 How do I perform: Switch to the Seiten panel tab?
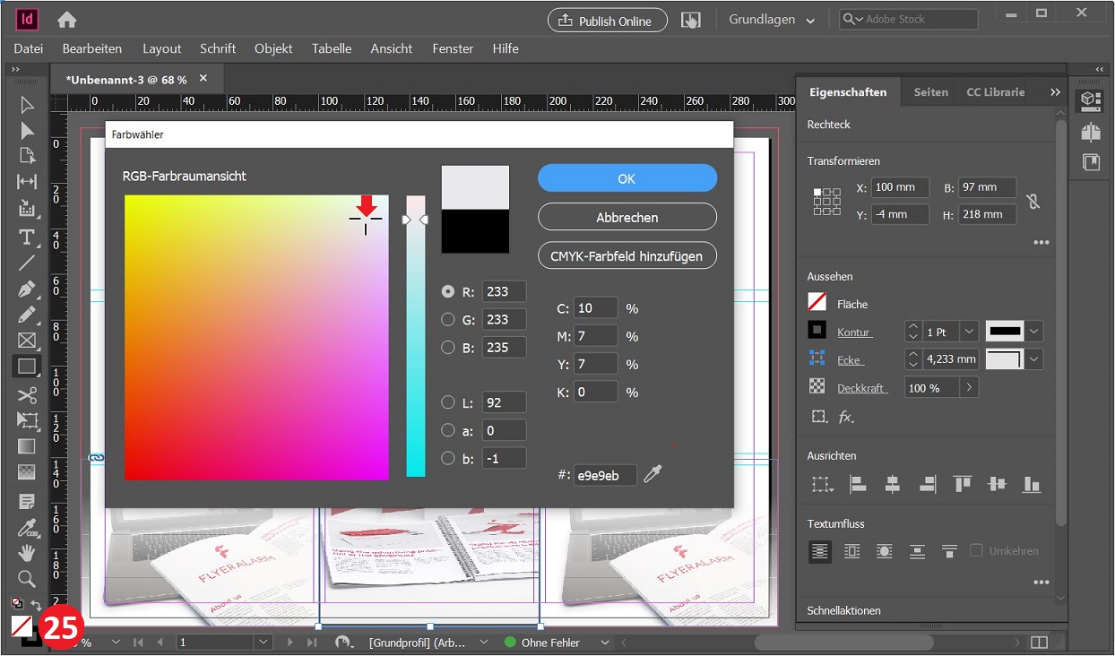point(930,92)
